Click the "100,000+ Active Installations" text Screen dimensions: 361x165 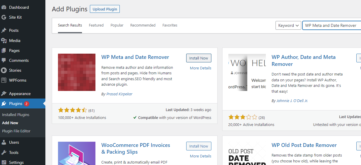(x=82, y=117)
